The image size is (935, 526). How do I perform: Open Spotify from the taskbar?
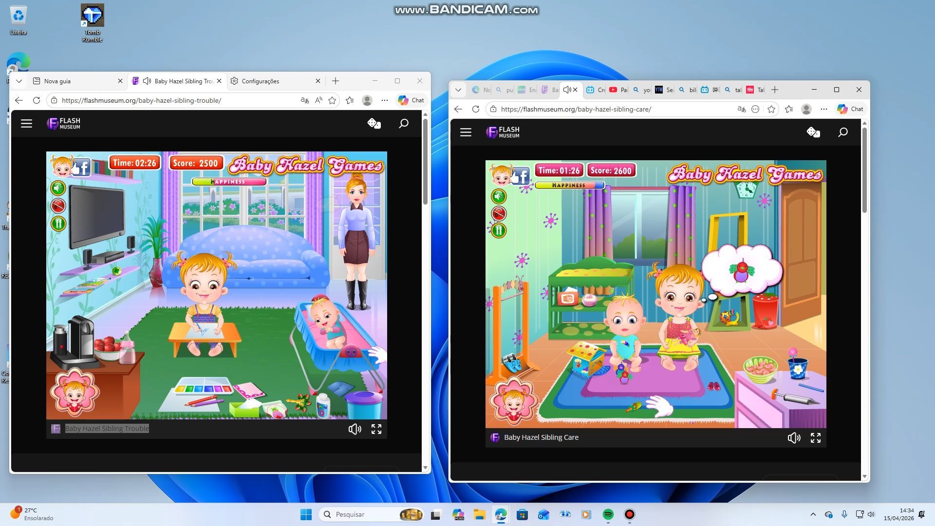(x=608, y=514)
